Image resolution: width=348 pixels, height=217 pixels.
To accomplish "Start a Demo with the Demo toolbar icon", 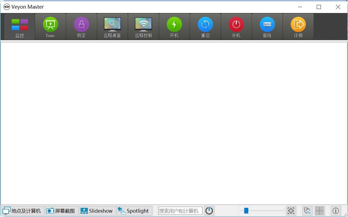I will [50, 26].
